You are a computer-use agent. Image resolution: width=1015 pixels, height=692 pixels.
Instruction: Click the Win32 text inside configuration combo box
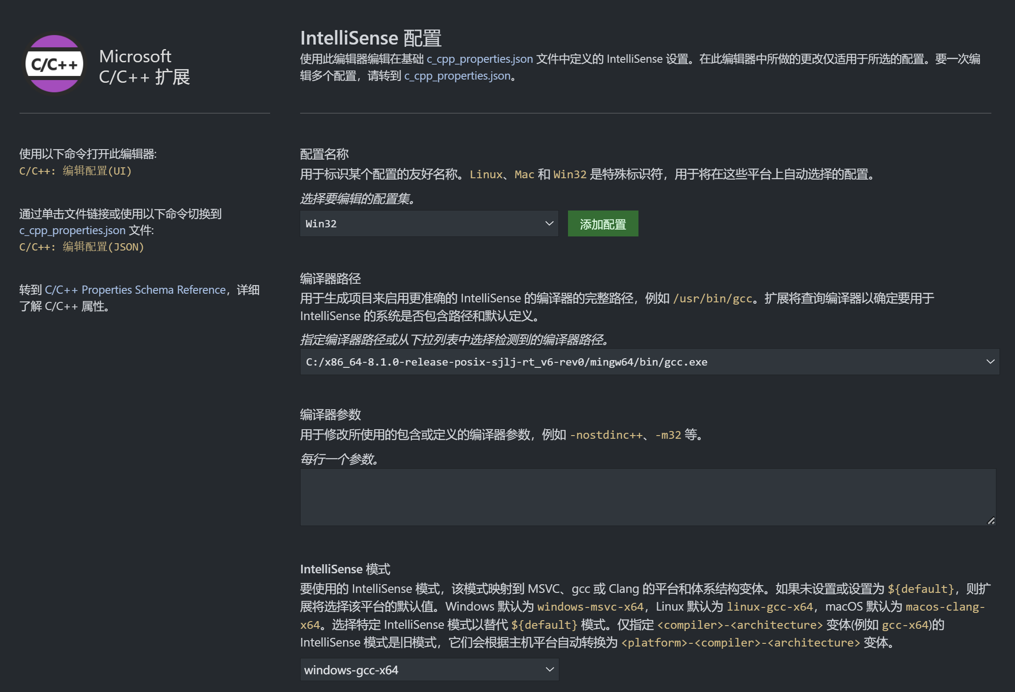[321, 223]
